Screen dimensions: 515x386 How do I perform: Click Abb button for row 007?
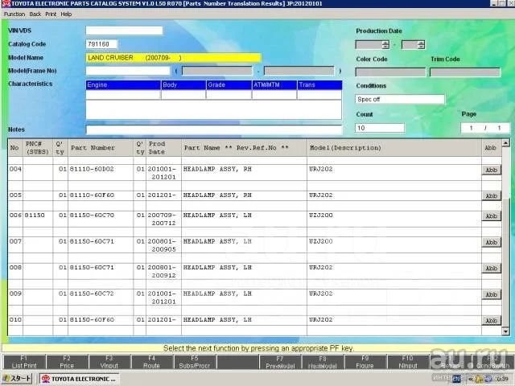pyautogui.click(x=492, y=242)
